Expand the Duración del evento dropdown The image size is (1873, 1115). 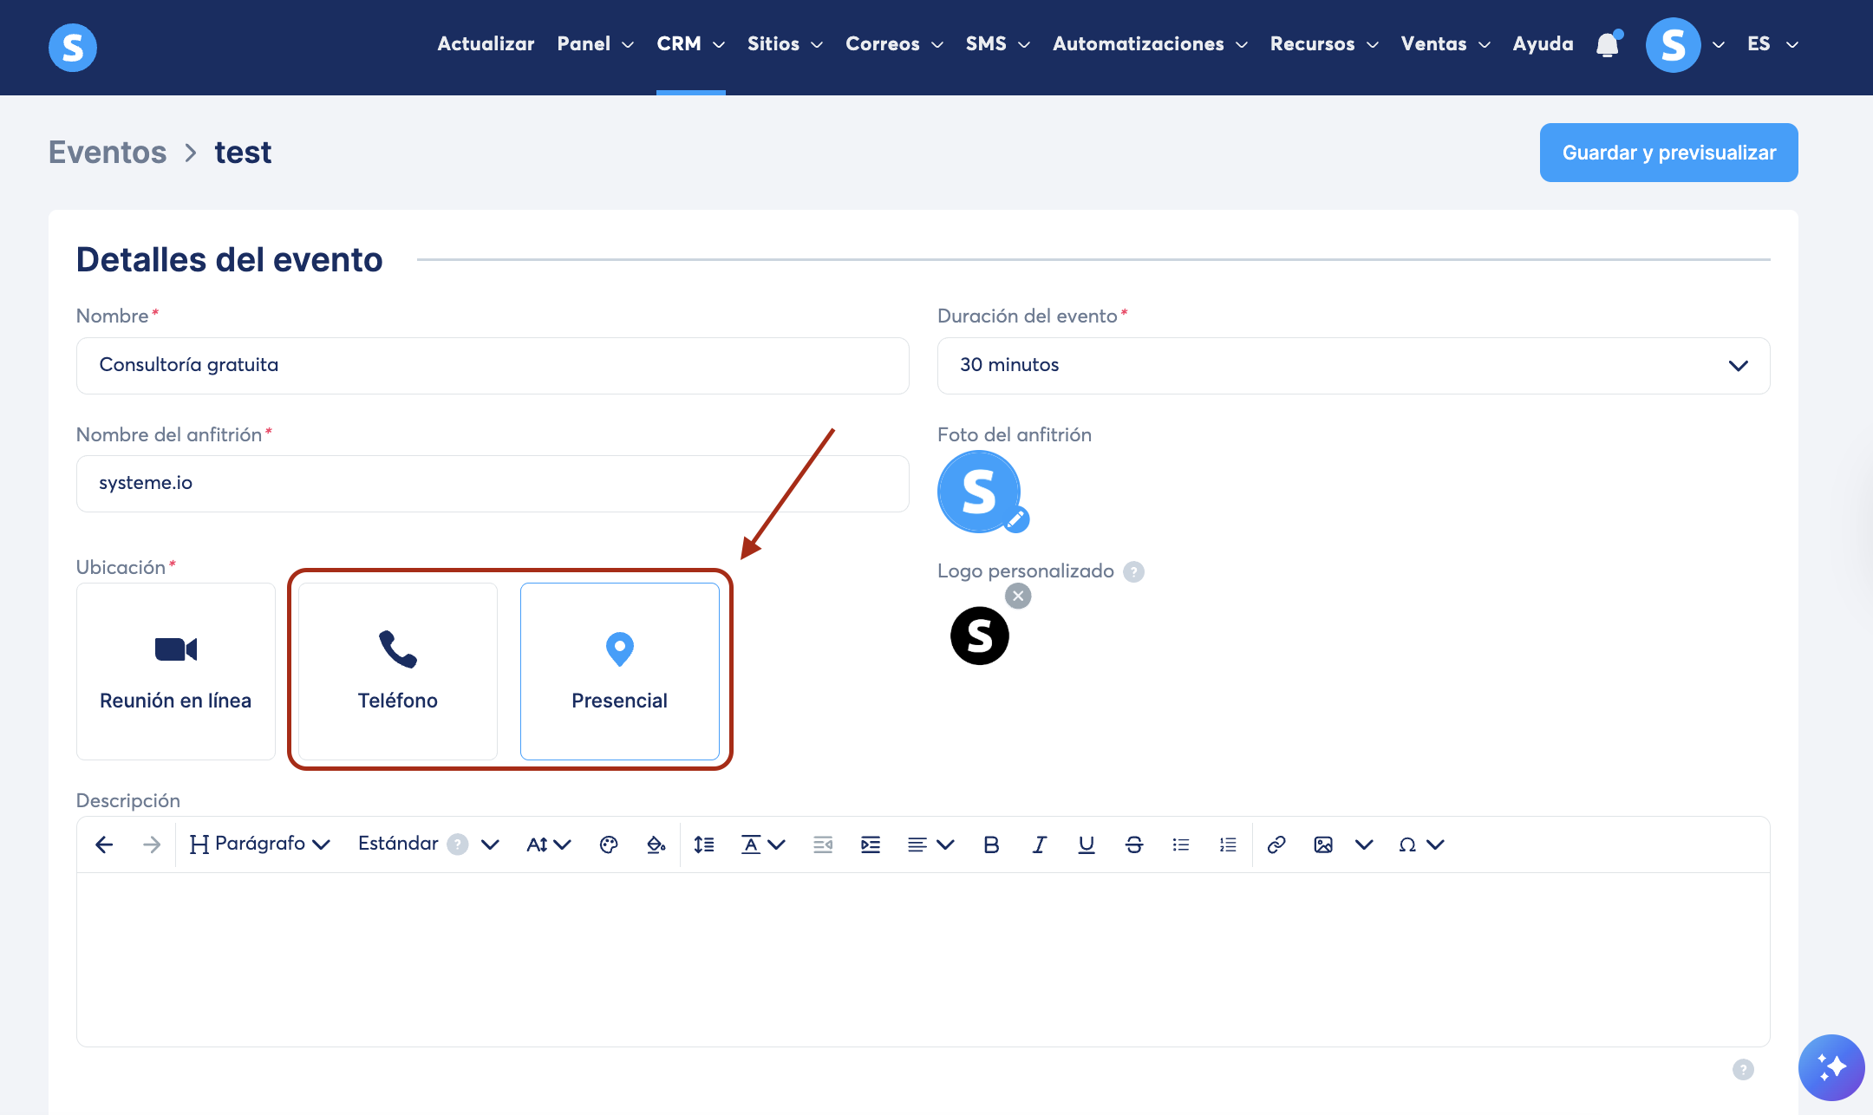coord(1354,366)
